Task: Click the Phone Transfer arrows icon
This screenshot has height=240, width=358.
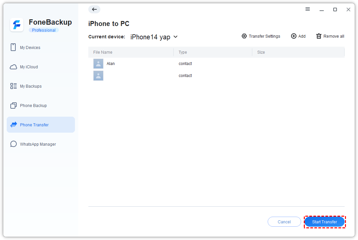Action: point(13,125)
